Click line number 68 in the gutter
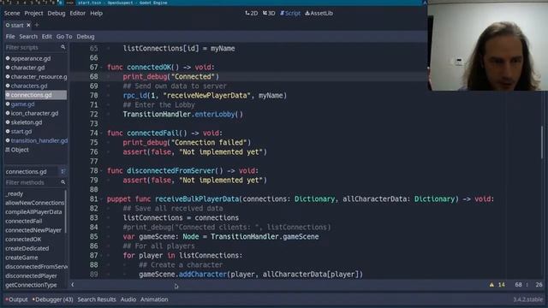The width and height of the screenshot is (548, 308). point(93,76)
